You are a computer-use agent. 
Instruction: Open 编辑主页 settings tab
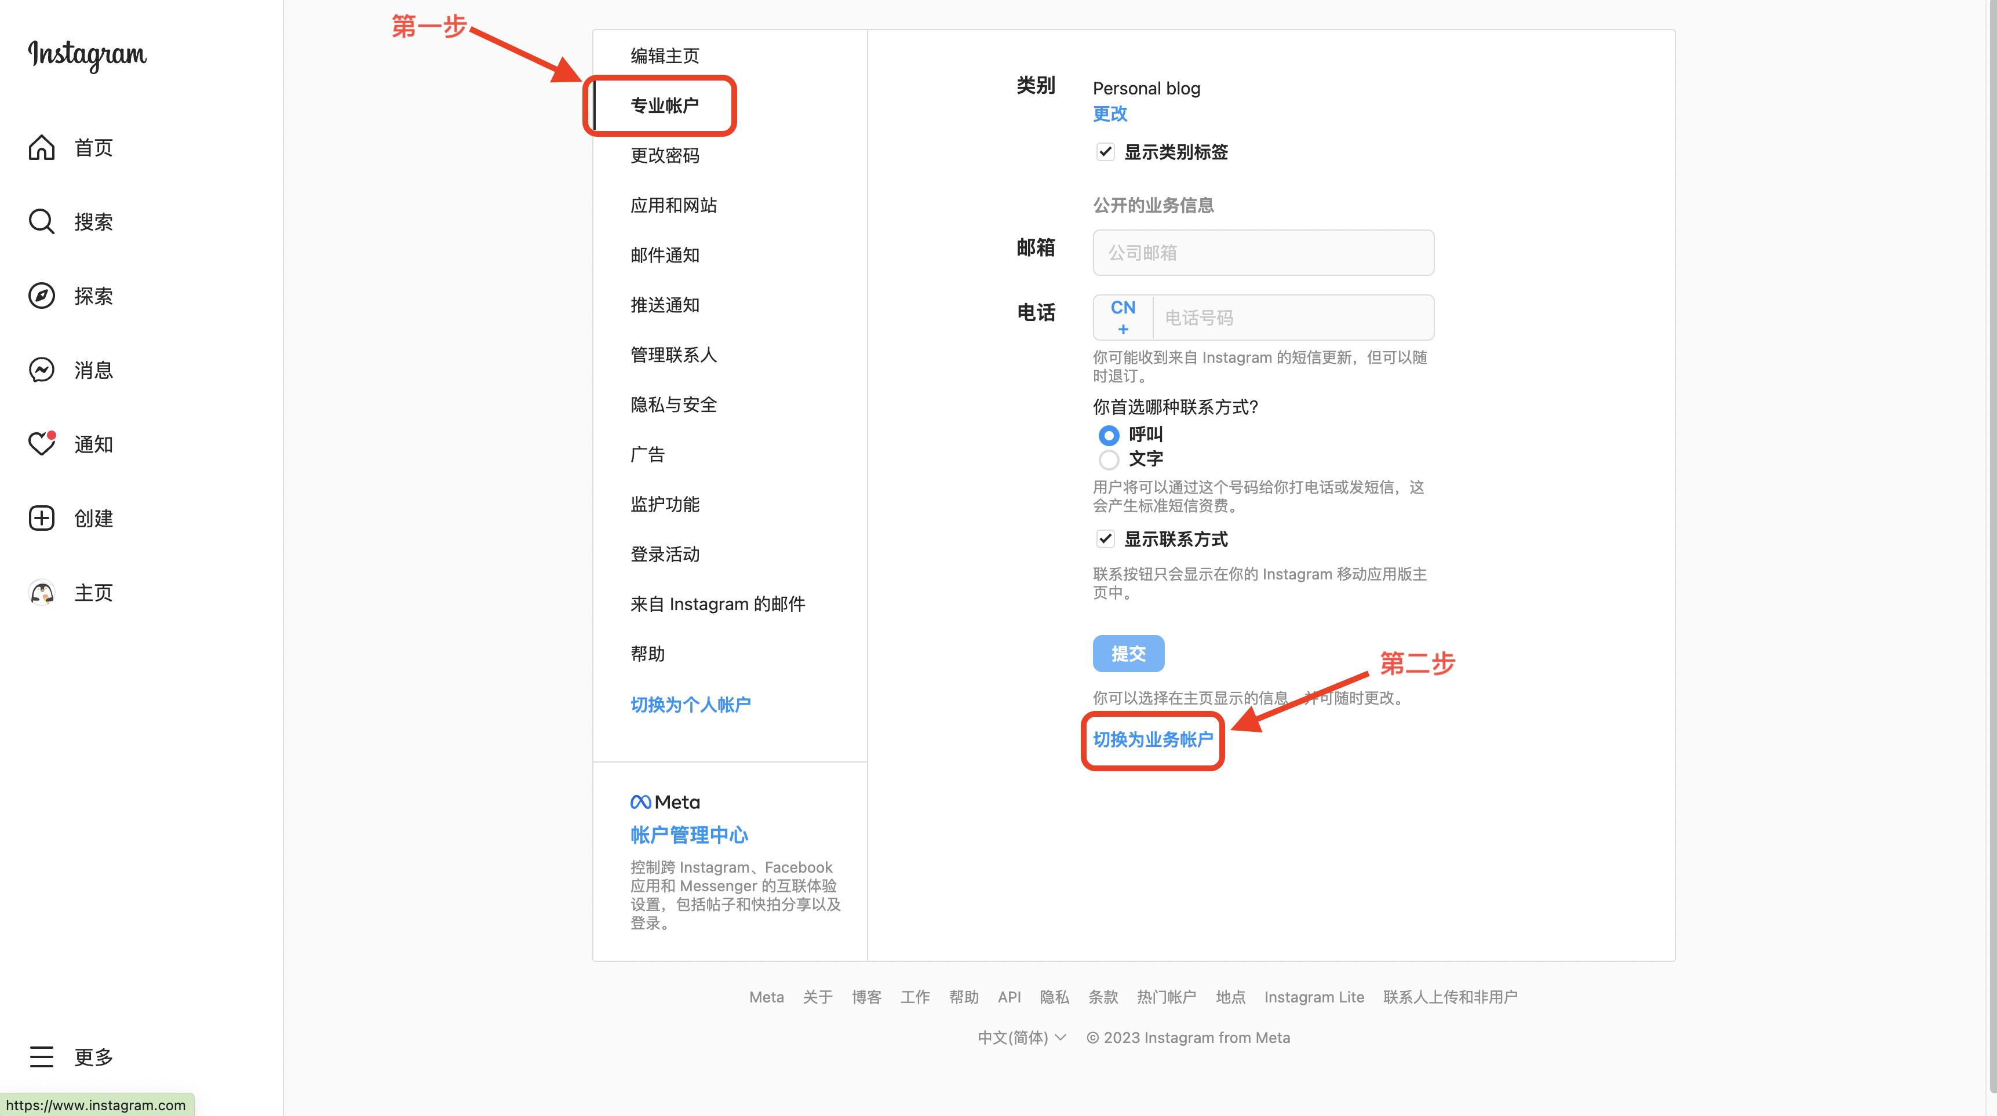(x=730, y=56)
